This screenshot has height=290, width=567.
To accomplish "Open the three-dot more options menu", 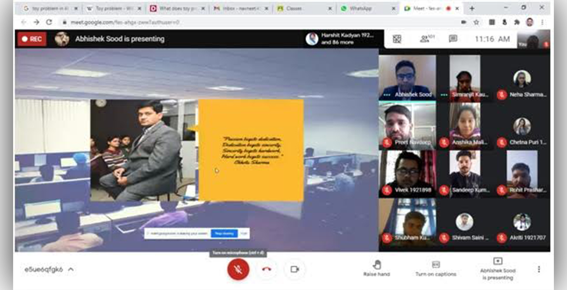I will tap(539, 269).
